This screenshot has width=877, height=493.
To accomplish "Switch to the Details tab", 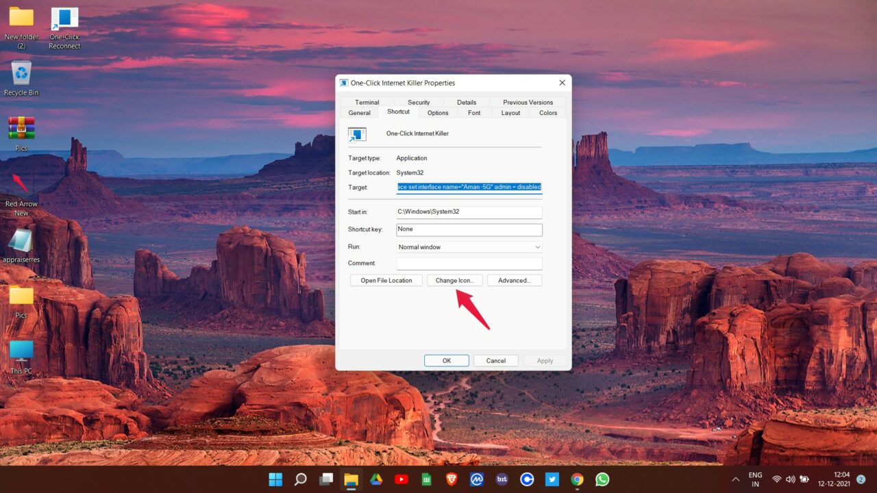I will [x=467, y=103].
